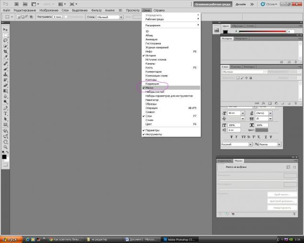Select the History Brush tool
This screenshot has width=304, height=243.
5,80
